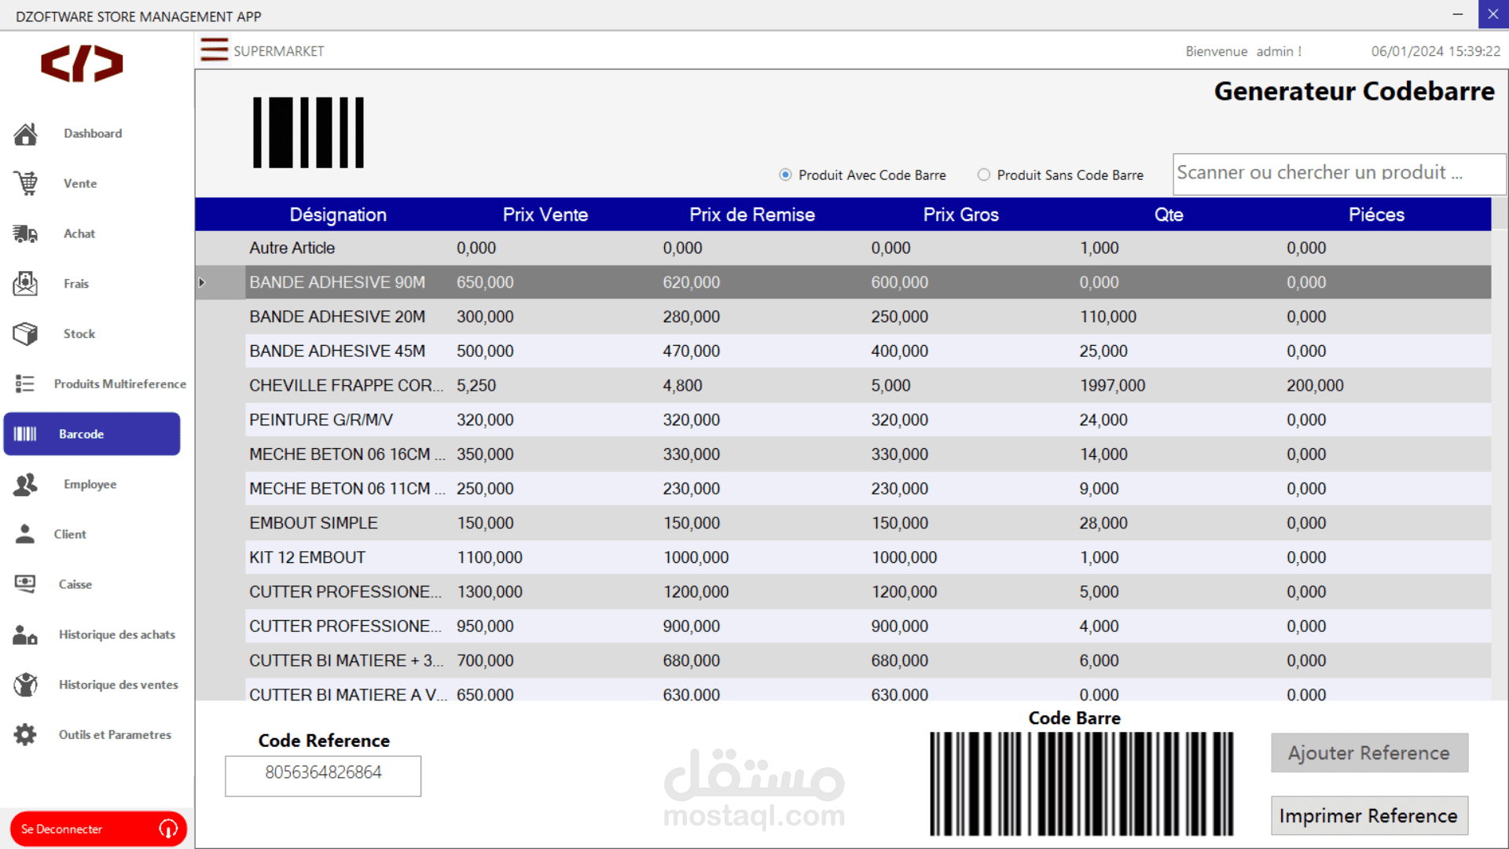Viewport: 1509px width, 849px height.
Task: Open Vente via the shopping cart icon
Action: (x=25, y=184)
